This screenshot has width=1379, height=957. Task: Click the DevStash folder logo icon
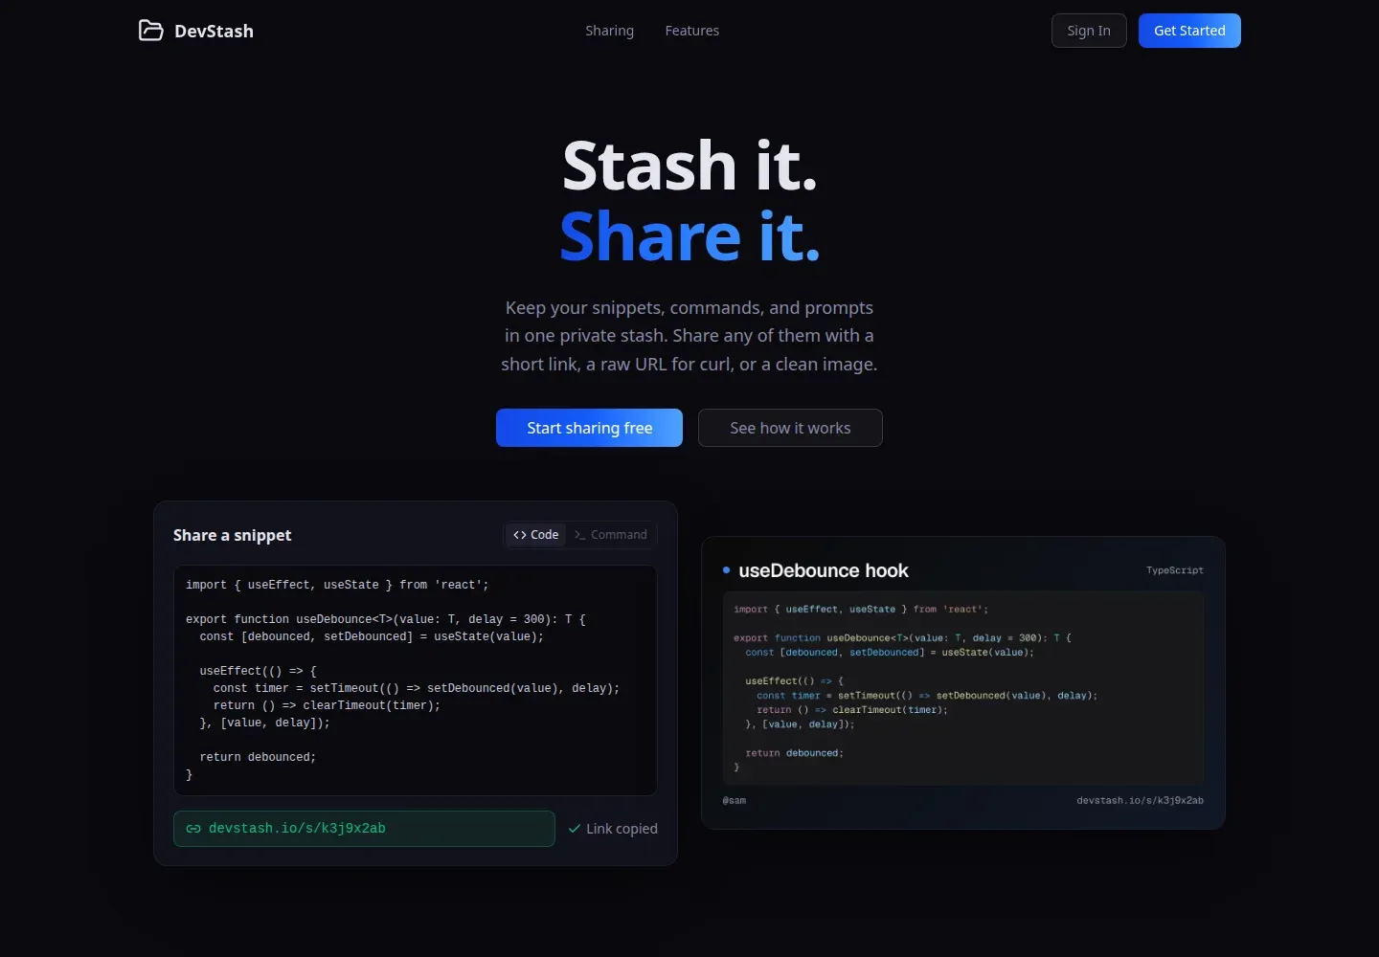[x=150, y=31]
